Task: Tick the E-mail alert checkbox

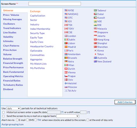Action: (x=17, y=120)
